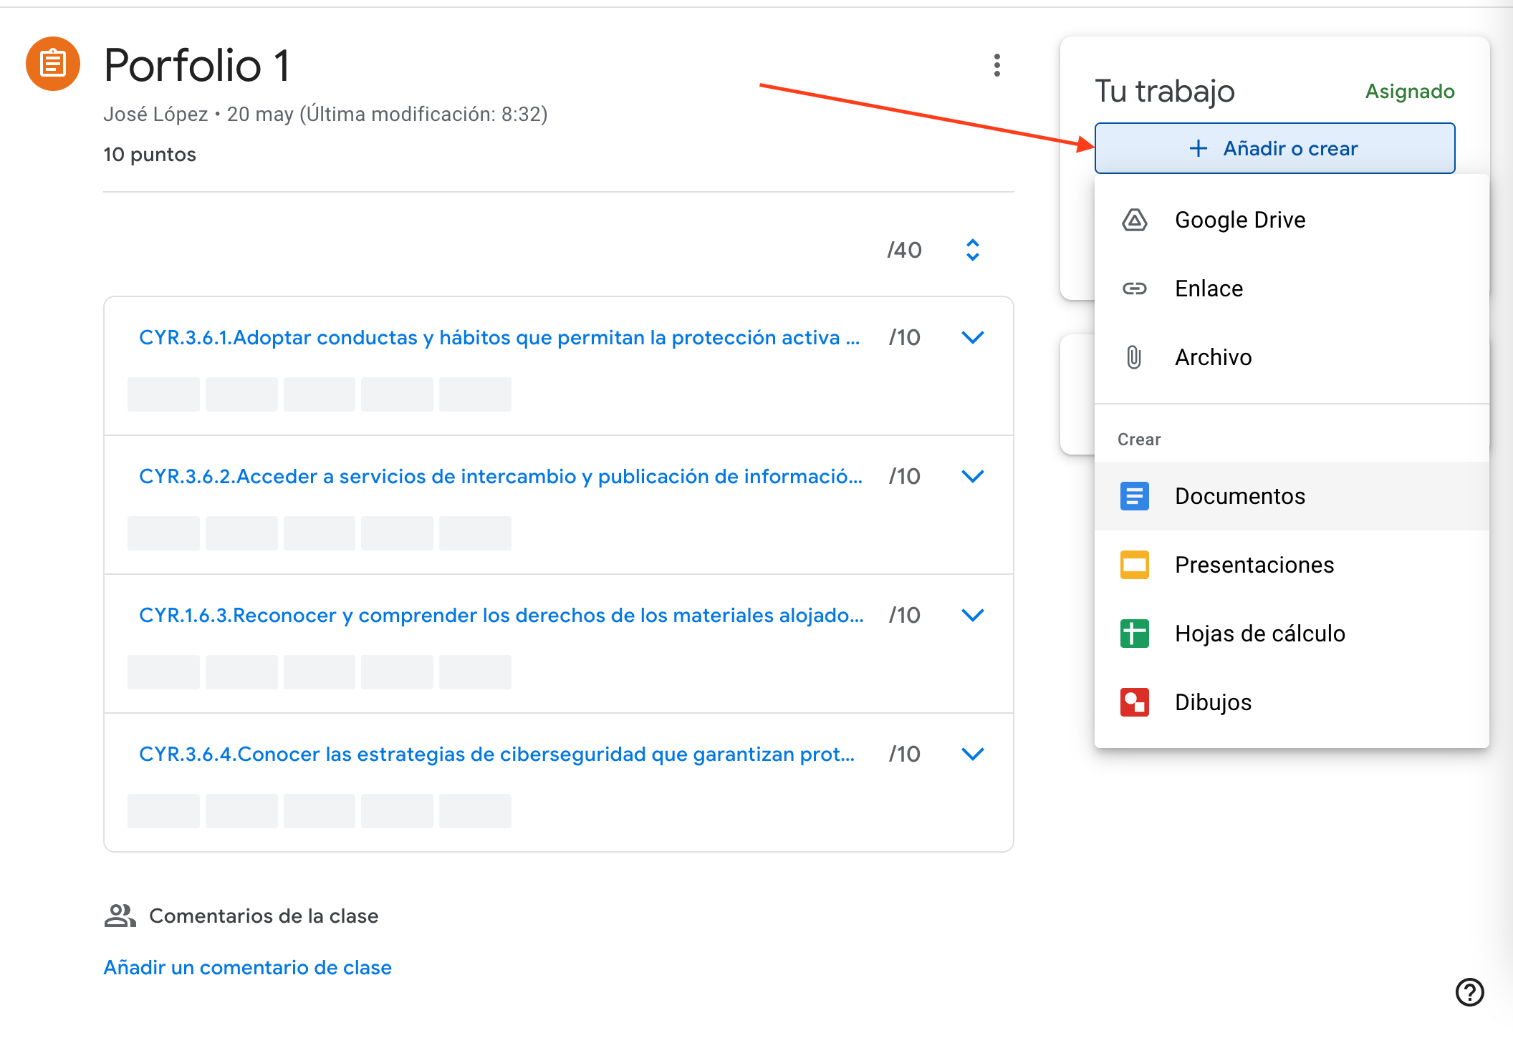Expand all rubric criteria with /40 arrows
Viewport: 1513px width, 1038px height.
click(x=972, y=250)
